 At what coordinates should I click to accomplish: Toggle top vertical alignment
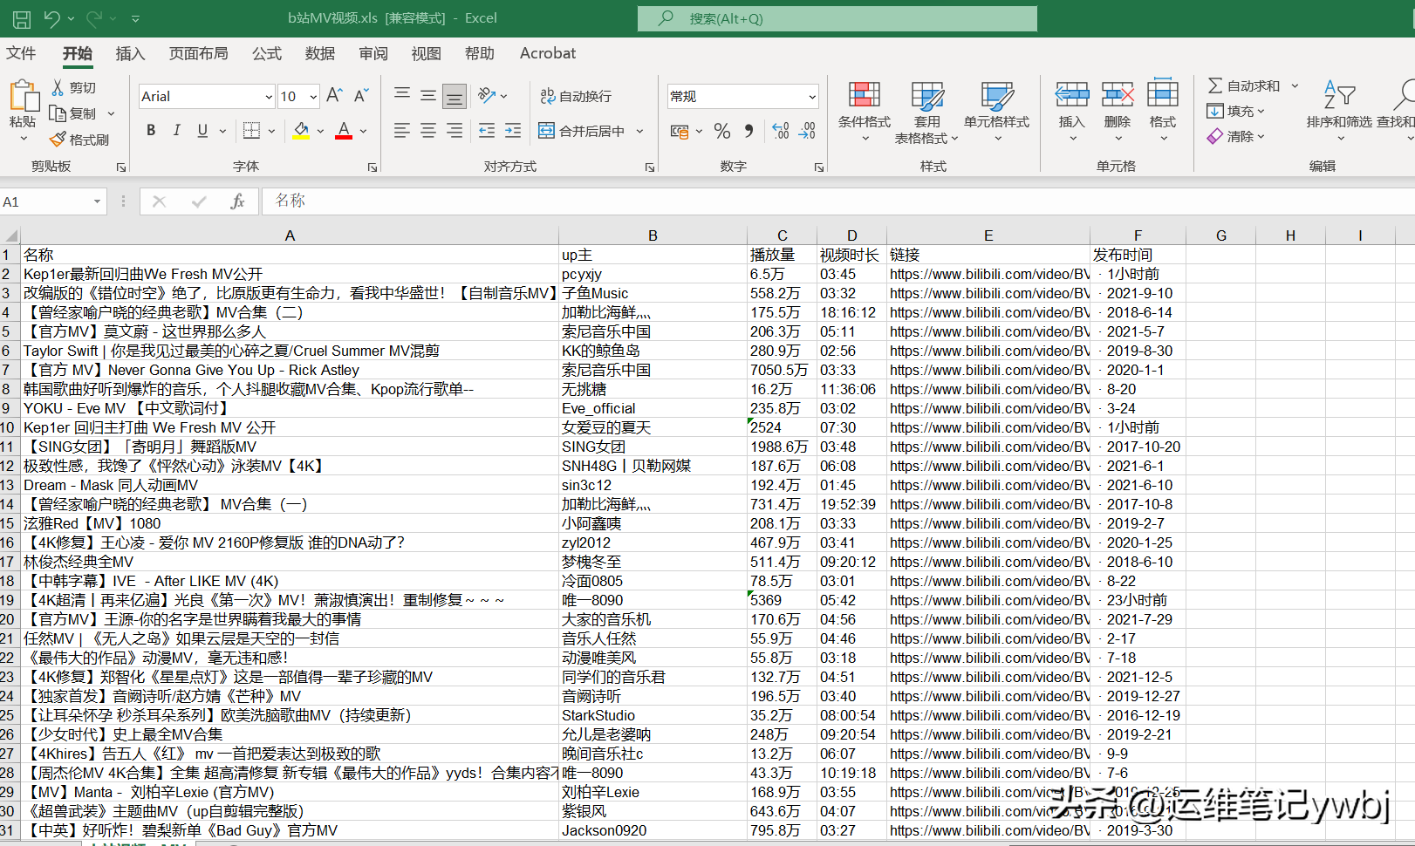[402, 96]
